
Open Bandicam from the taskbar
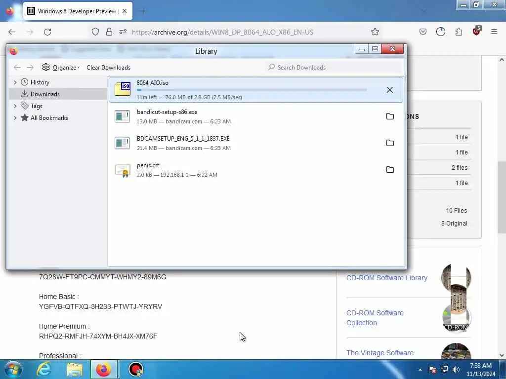click(x=135, y=369)
